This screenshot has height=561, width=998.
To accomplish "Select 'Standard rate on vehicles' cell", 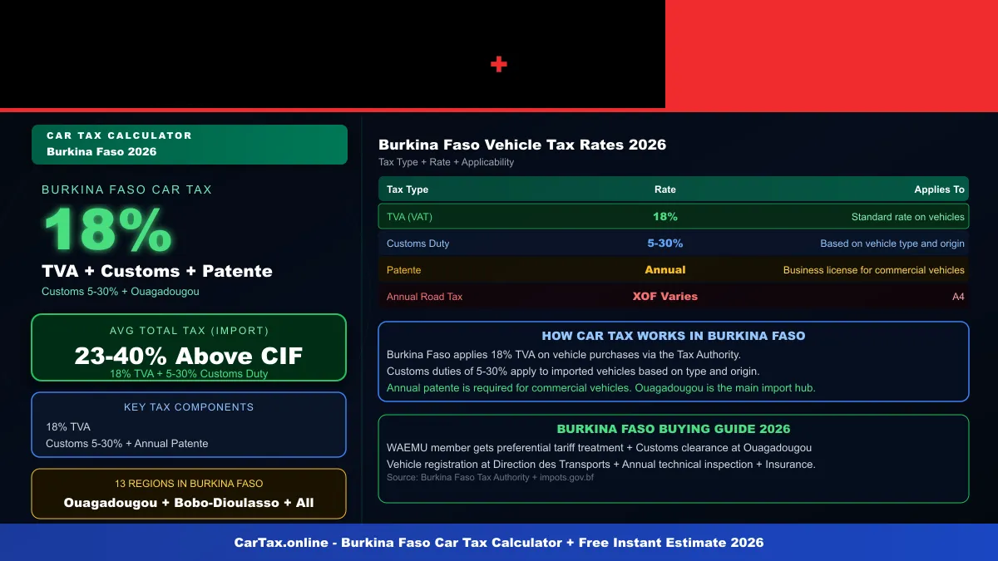I will coord(908,217).
